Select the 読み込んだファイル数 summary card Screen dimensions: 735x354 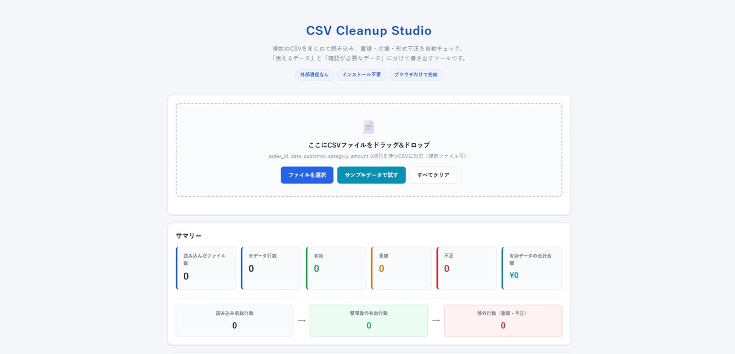click(x=206, y=268)
